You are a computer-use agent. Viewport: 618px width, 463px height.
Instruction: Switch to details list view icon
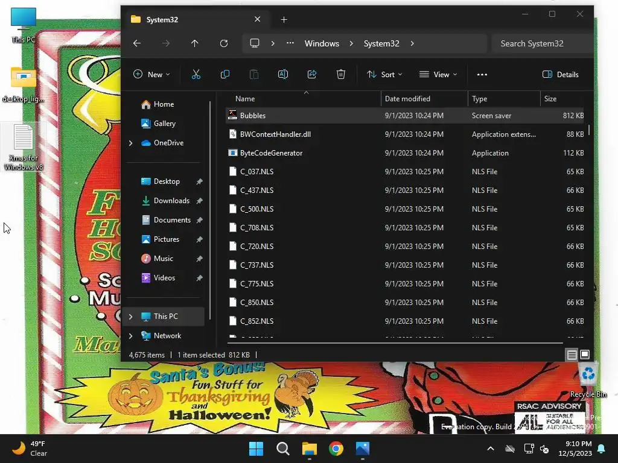tap(572, 354)
